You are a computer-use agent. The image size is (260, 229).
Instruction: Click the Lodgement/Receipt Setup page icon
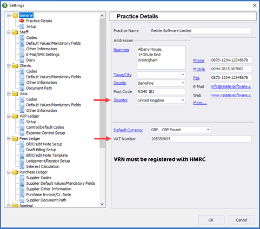click(x=22, y=161)
